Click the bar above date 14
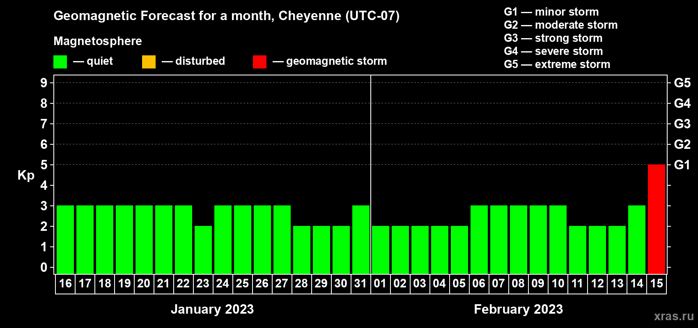Viewport: 698px width, 328px height. 637,239
